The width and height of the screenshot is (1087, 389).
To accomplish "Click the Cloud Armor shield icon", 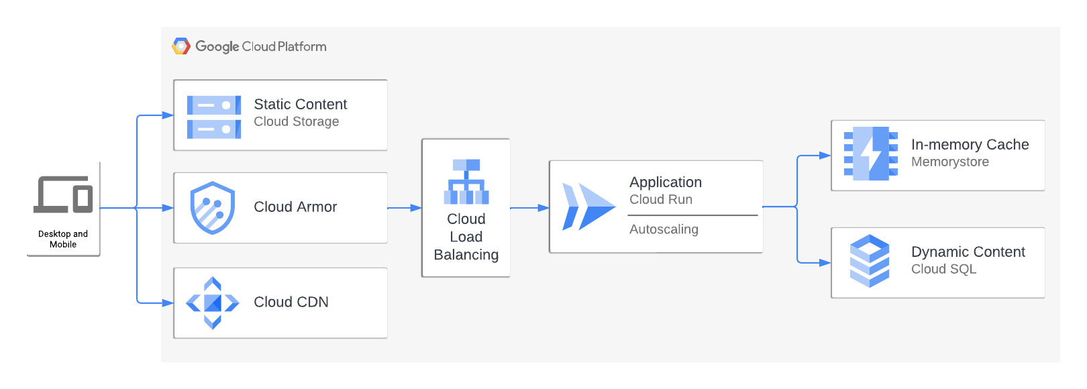I will [213, 208].
